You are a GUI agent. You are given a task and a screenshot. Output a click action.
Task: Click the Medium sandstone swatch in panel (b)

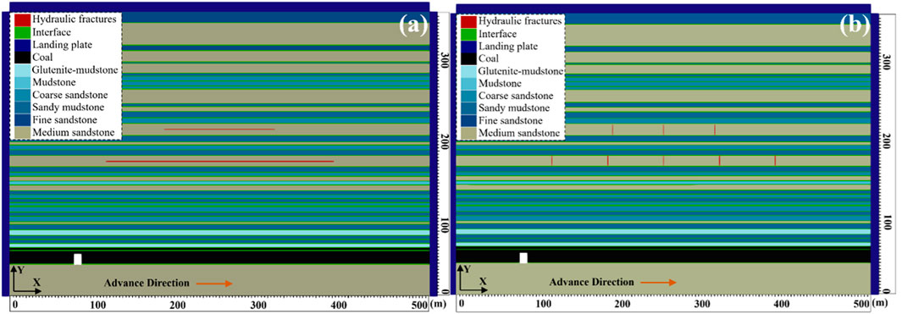468,133
